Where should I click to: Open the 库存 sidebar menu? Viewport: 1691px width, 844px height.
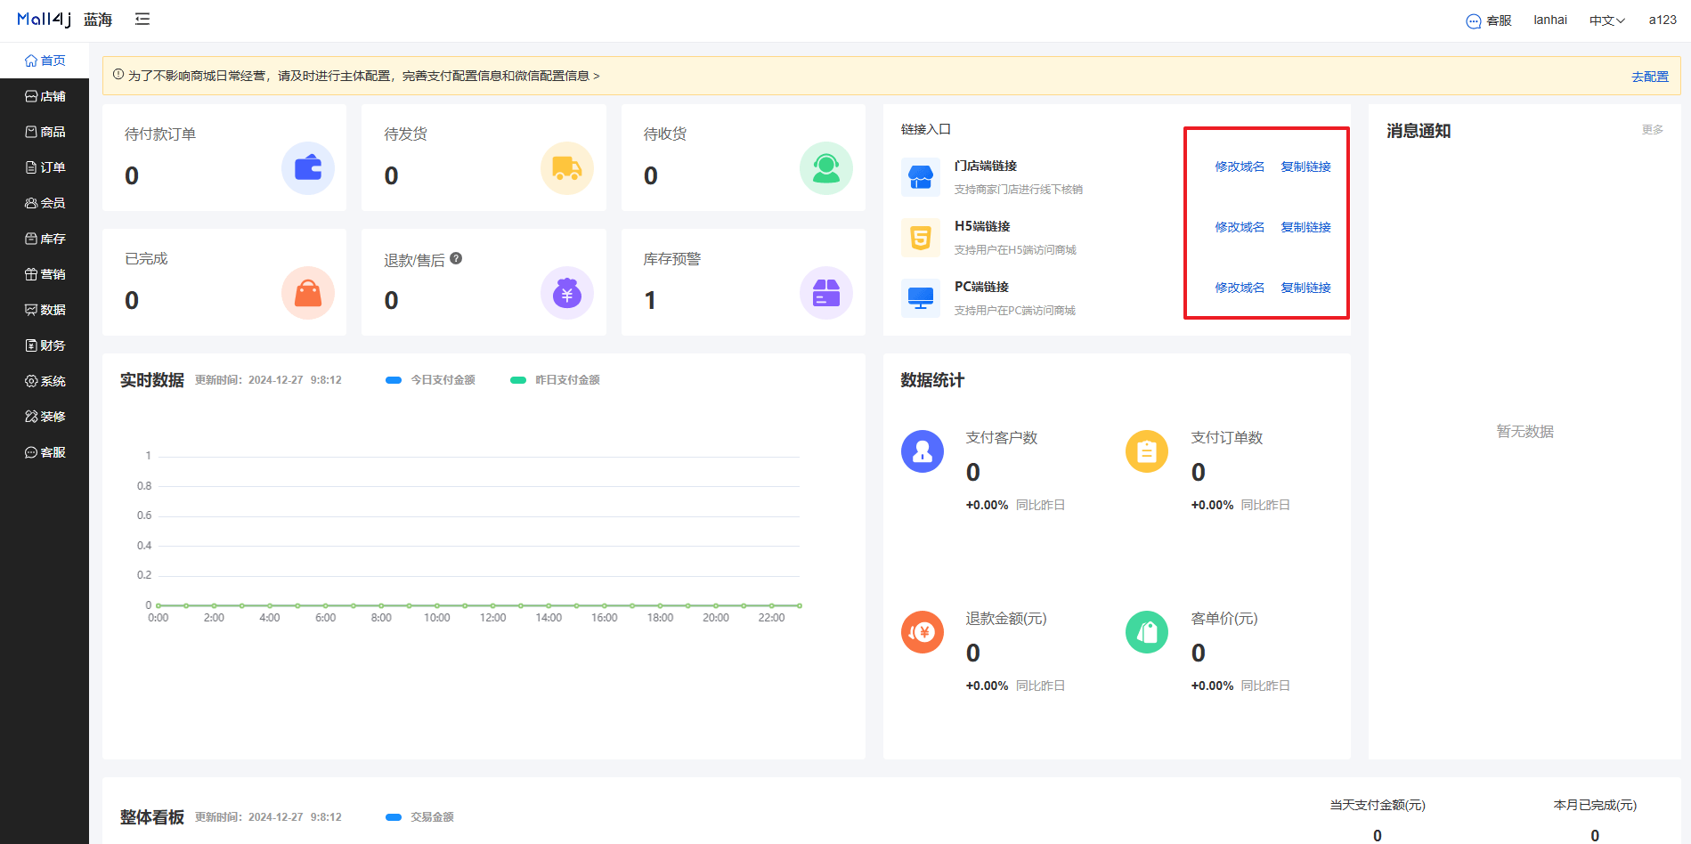(45, 239)
